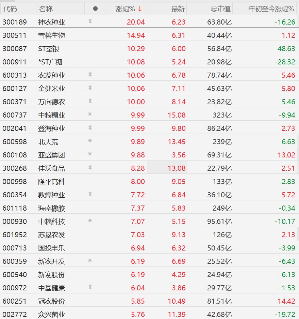This screenshot has height=319, width=299.
Task: Click 中粮糖业 latest price 15.08
Action: [x=177, y=115]
